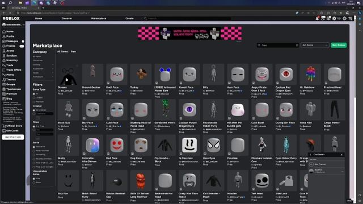The width and height of the screenshot is (363, 204).
Task: Click the Buy Robux button
Action: tap(339, 45)
